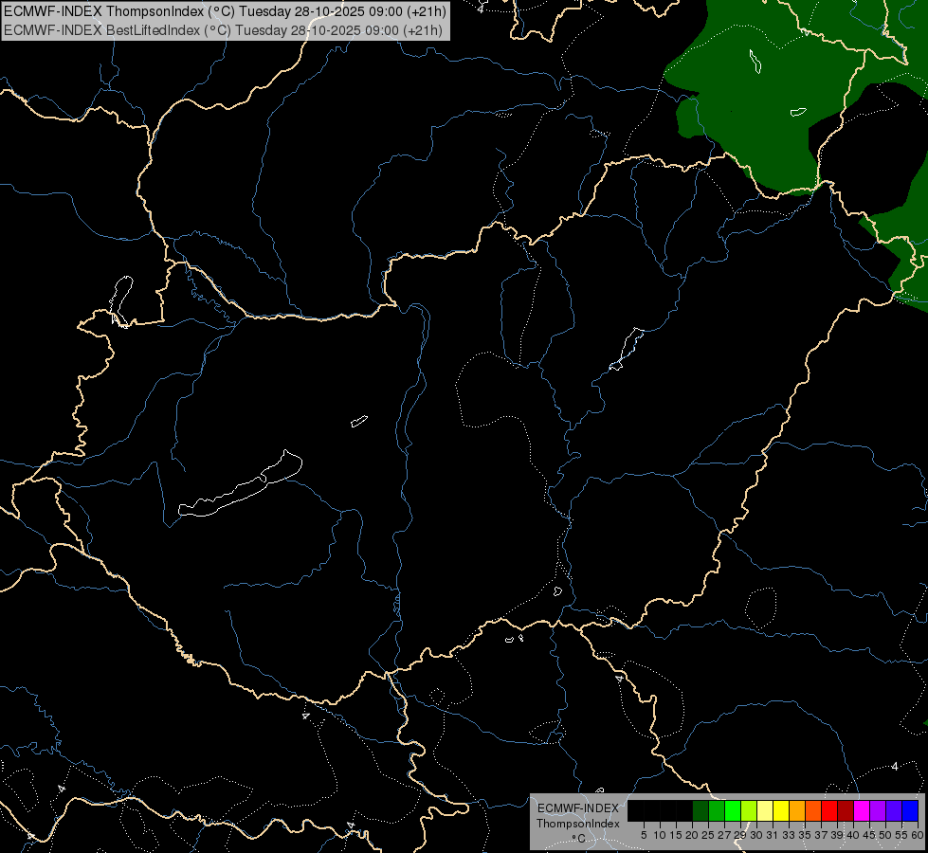928x853 pixels.
Task: Click the legend tick value 45
Action: click(869, 835)
